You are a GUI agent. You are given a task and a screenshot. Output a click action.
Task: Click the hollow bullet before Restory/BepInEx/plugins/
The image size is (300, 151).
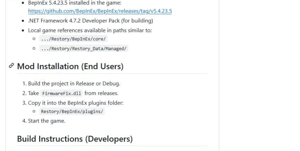pos(34,111)
